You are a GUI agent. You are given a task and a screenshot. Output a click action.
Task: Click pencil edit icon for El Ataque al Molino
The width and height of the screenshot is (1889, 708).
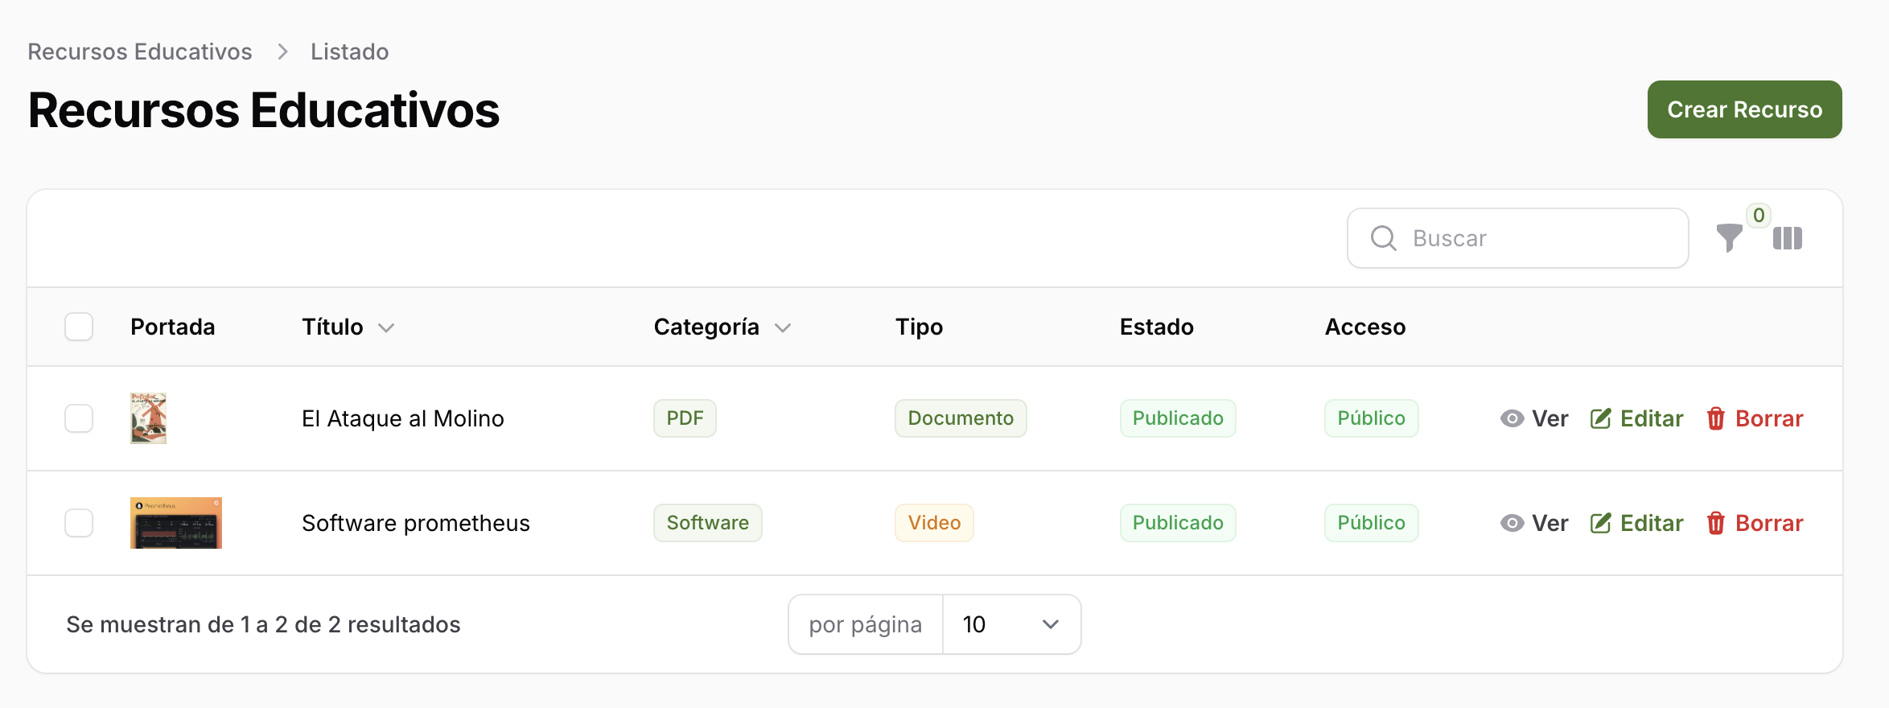[1600, 418]
